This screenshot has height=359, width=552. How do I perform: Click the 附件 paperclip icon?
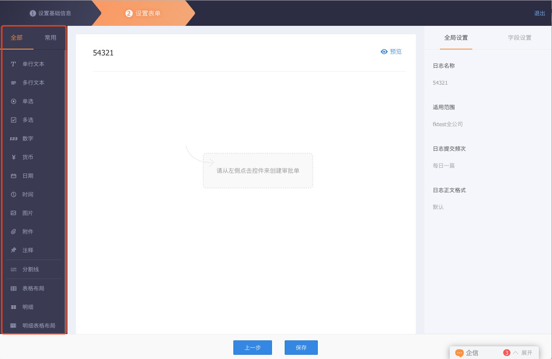14,232
